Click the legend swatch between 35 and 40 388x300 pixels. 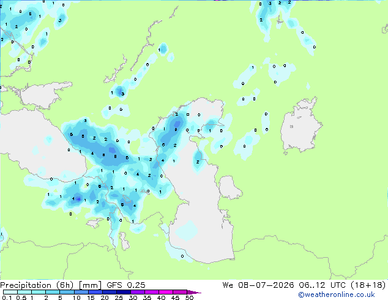point(152,292)
